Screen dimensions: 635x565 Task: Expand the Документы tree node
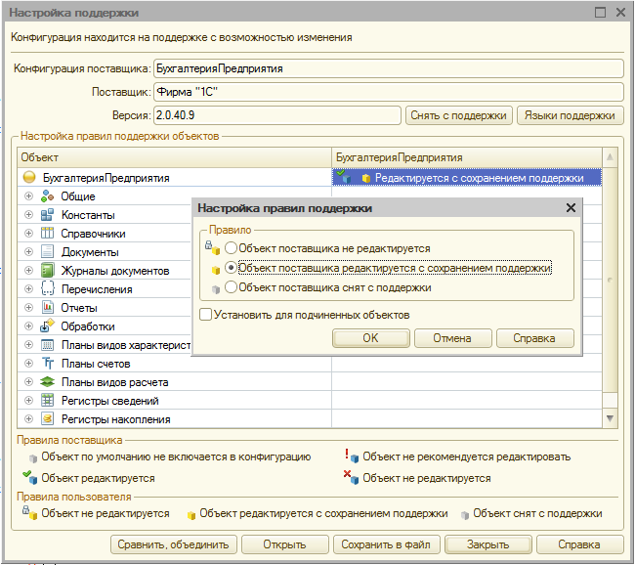[x=28, y=251]
